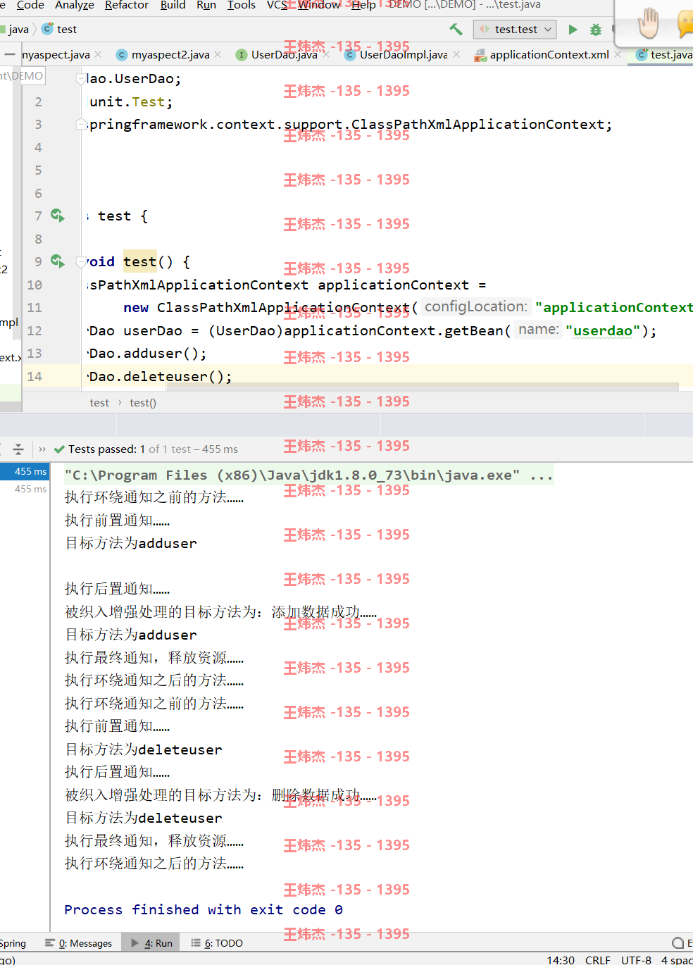693x965 pixels.
Task: Open the Tools menu
Action: click(242, 5)
